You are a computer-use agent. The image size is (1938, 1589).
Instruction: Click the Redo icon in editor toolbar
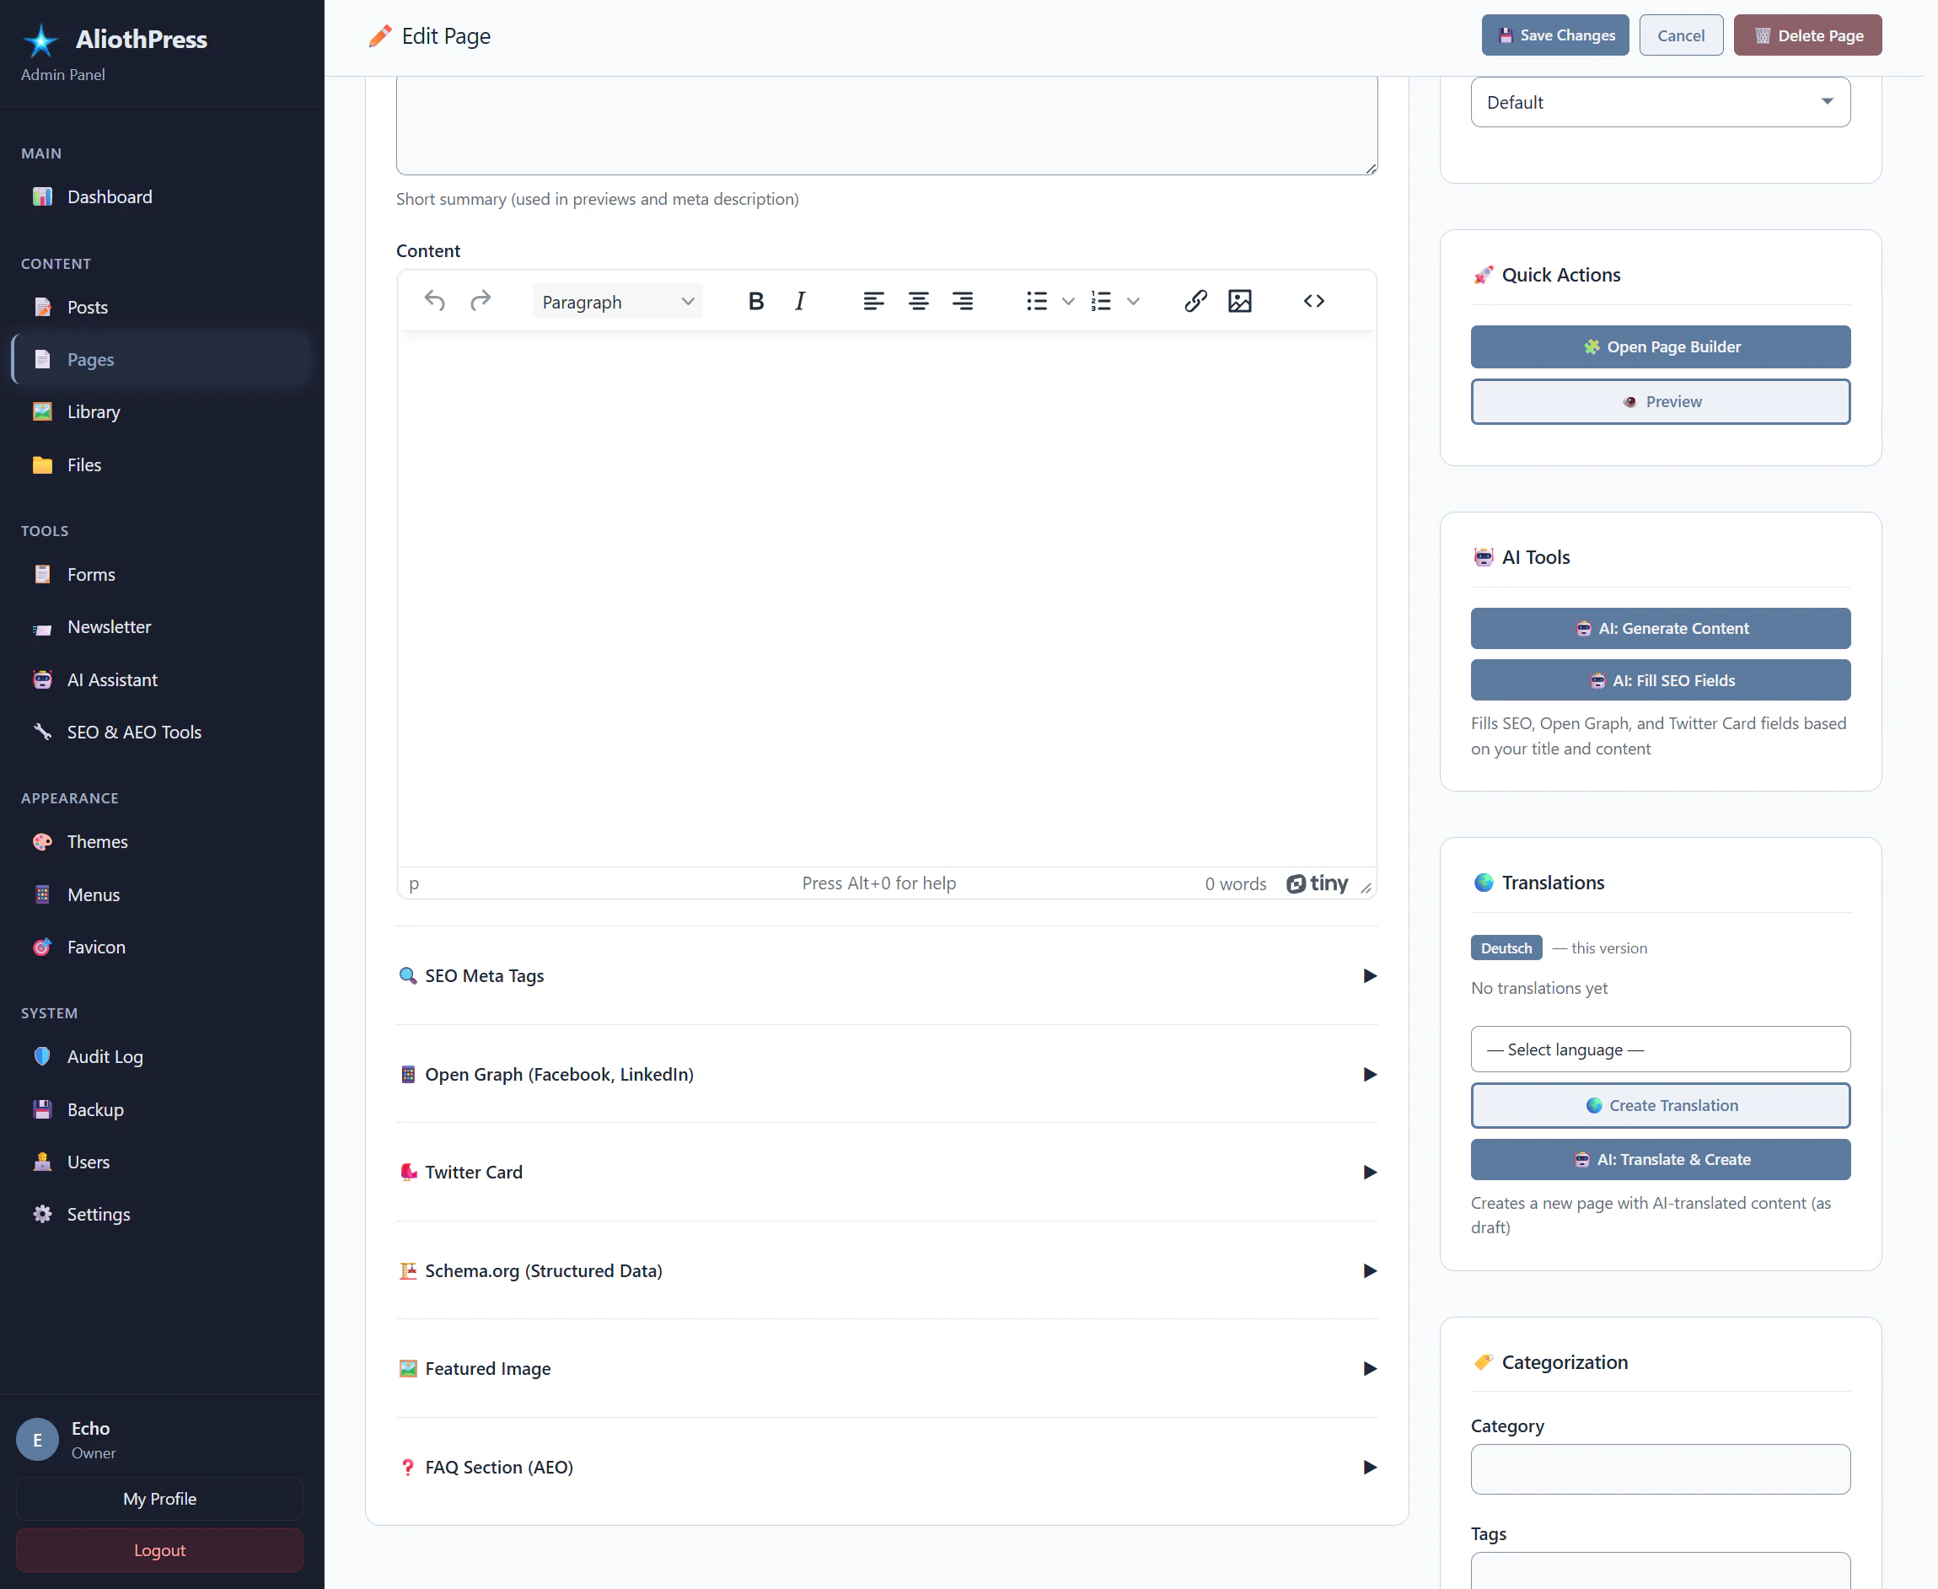pos(480,301)
